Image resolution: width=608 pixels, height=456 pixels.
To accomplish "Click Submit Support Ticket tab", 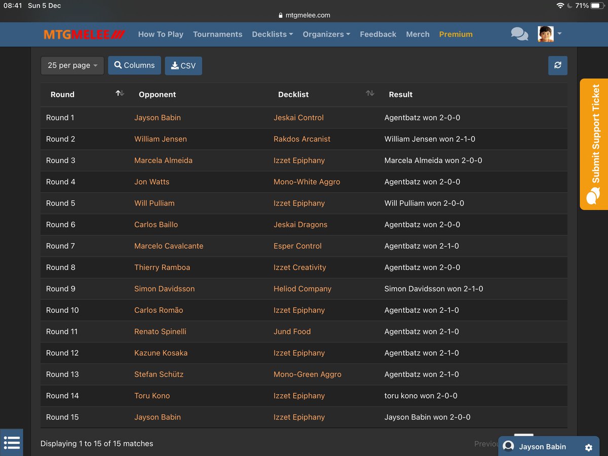I will [x=593, y=144].
